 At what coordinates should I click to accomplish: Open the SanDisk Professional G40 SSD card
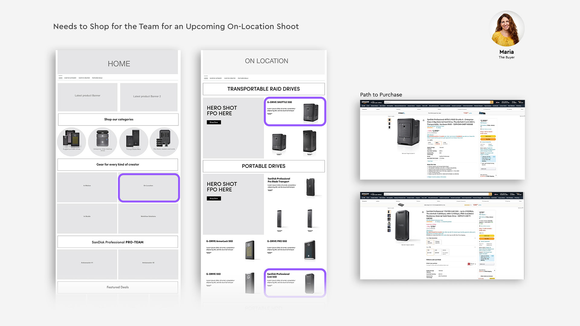tap(295, 283)
